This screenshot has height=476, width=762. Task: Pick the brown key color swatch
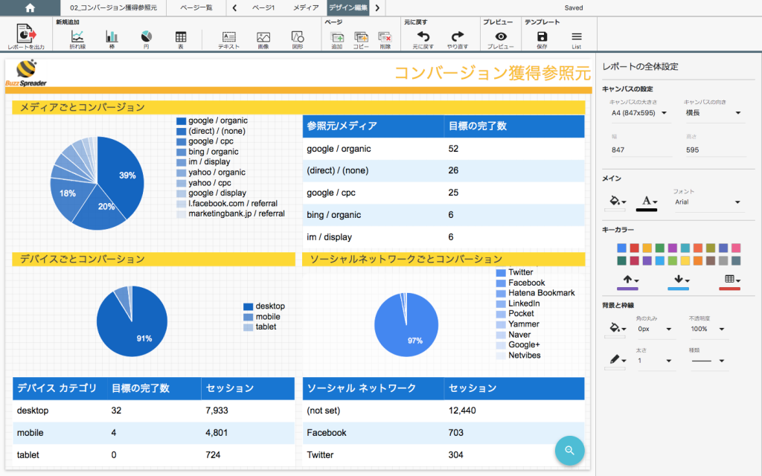point(711,261)
